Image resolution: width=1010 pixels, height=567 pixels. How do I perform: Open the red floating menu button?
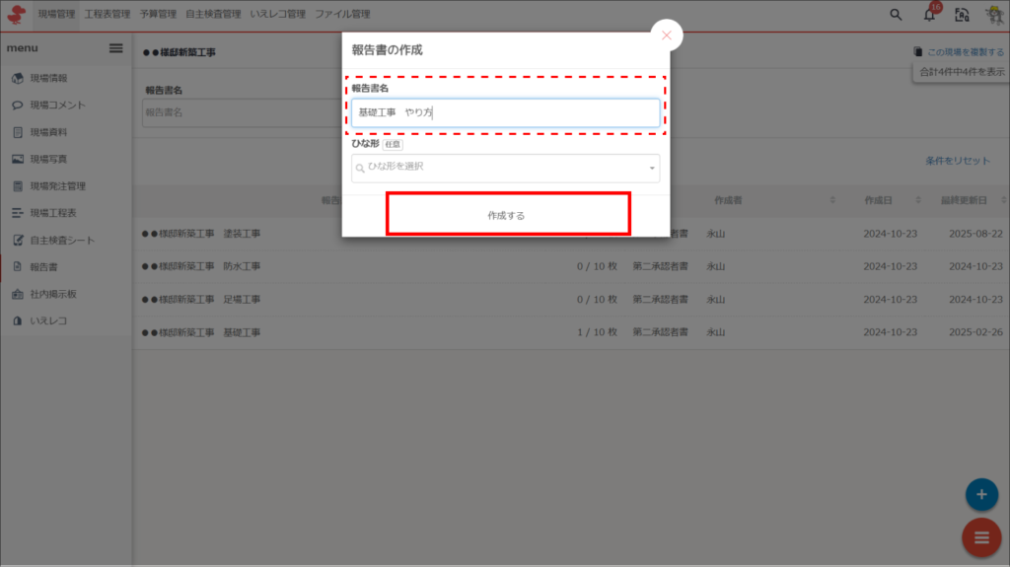[x=980, y=537]
